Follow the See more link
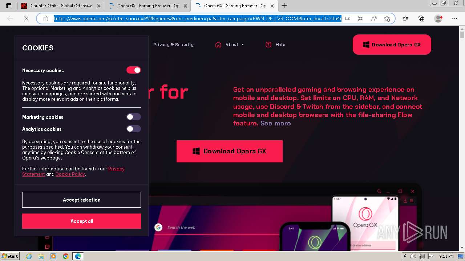Viewport: 465px width, 261px height. pos(275,123)
